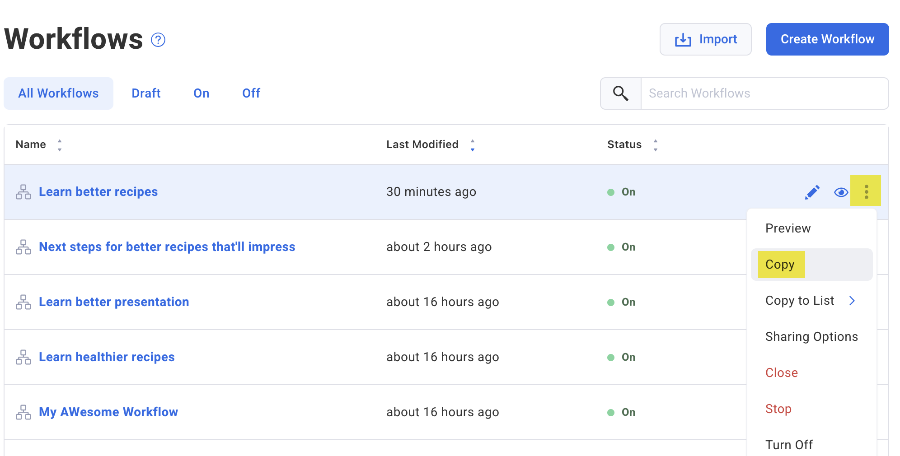
Task: Click the workflow icon beside Learn better presentation
Action: (x=23, y=302)
